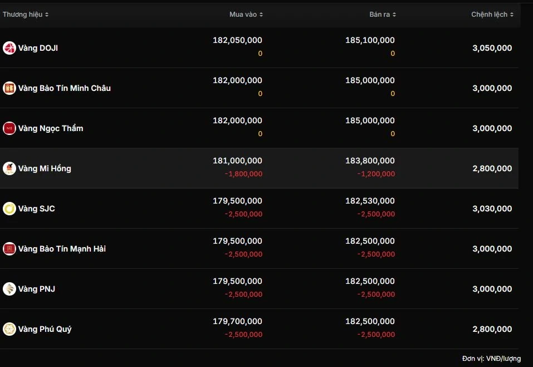This screenshot has width=533, height=367.
Task: Open the Vàng DOJI brand link
Action: point(38,48)
